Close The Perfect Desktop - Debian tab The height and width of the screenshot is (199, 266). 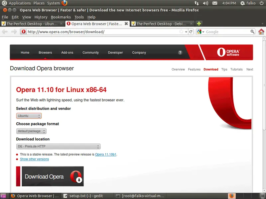tap(191, 24)
